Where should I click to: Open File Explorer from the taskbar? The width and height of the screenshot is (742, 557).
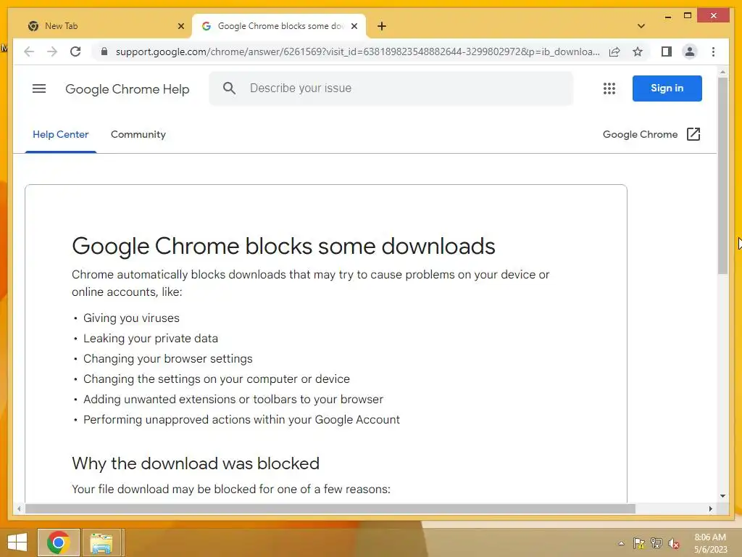point(101,542)
